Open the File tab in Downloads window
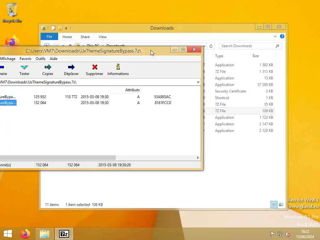 (x=49, y=37)
